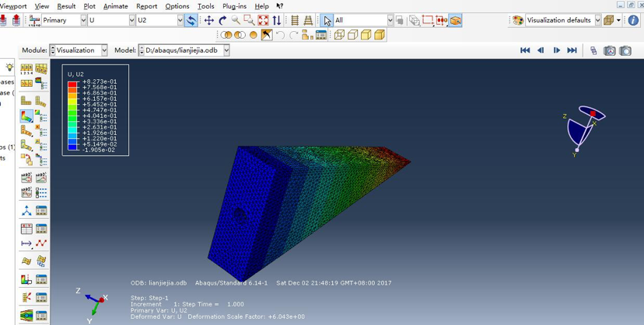Select the Rotate View tool

(222, 20)
